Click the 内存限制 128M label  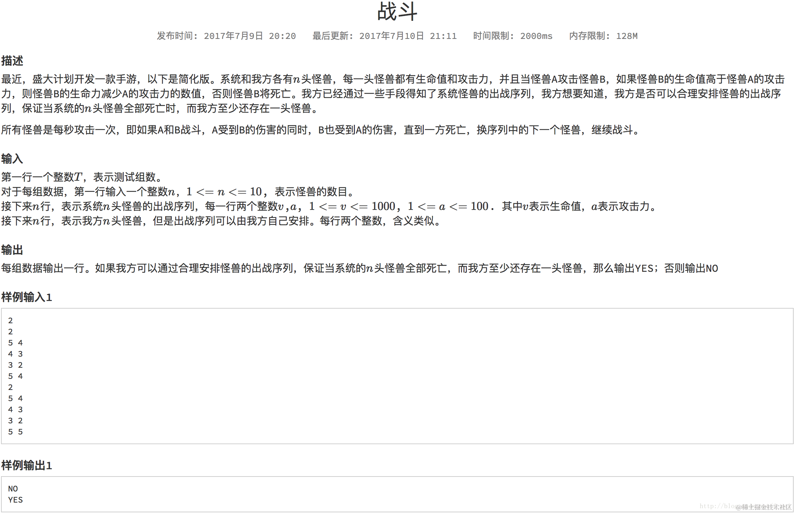pos(603,36)
